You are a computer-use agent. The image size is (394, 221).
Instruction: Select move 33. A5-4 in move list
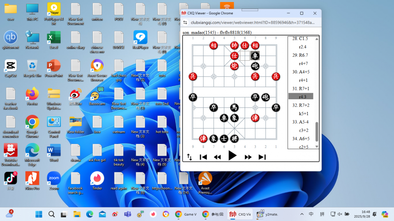300,122
